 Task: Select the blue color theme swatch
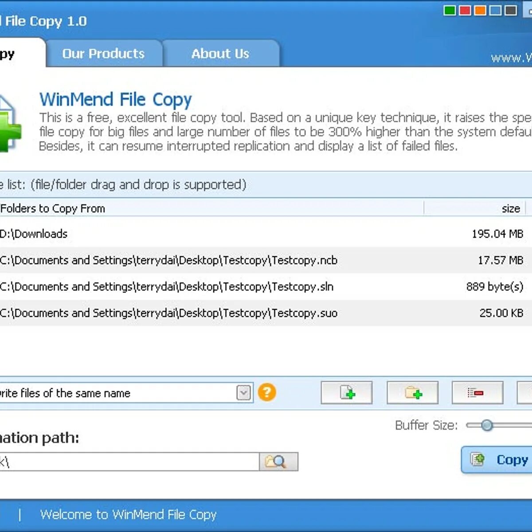pyautogui.click(x=496, y=10)
